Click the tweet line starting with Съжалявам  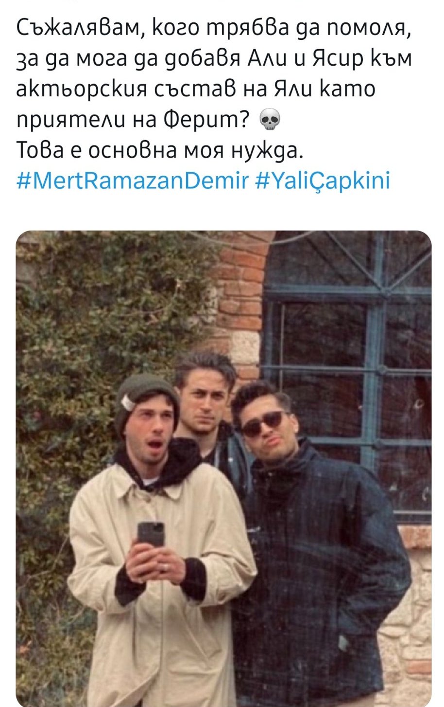click(214, 28)
